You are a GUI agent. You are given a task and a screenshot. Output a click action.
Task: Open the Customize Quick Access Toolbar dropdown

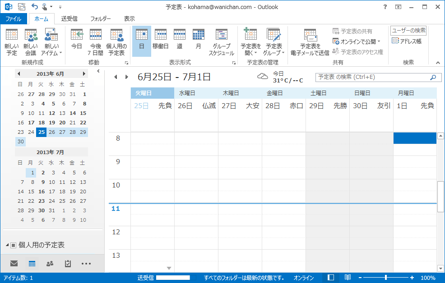(x=60, y=7)
